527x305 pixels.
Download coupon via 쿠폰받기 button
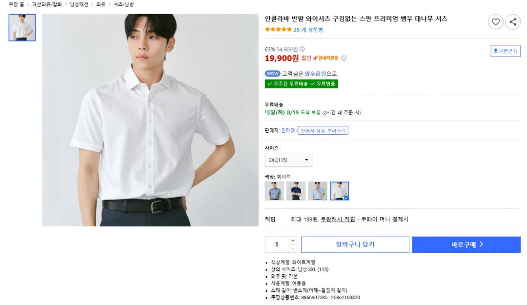[505, 51]
